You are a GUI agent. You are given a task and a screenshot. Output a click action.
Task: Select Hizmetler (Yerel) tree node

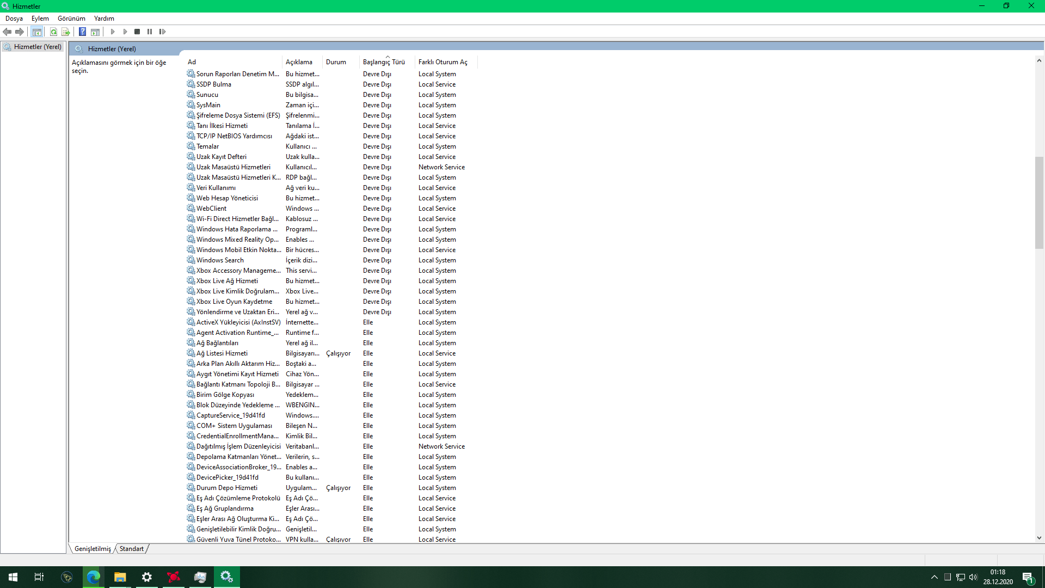(37, 47)
